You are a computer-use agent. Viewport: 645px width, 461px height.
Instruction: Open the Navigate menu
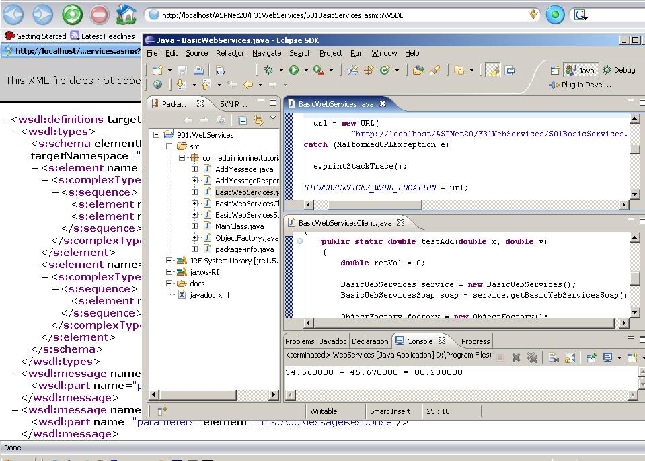(266, 53)
